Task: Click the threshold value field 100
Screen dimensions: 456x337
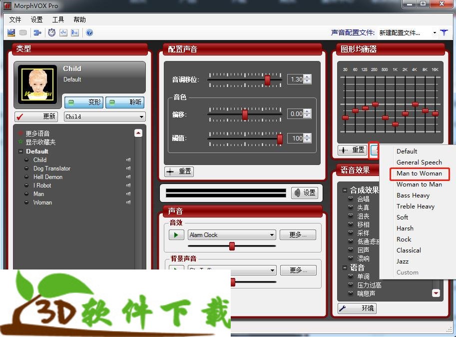Action: [296, 138]
